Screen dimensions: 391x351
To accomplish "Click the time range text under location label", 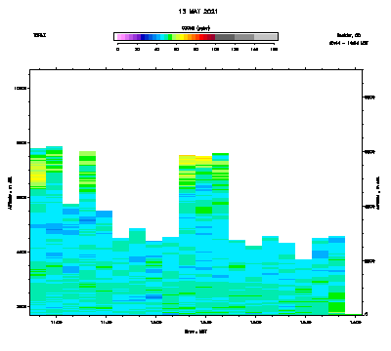I will (x=349, y=43).
